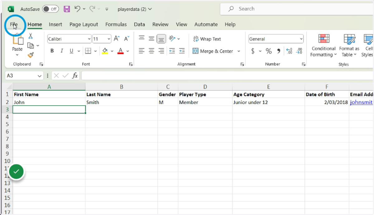Click the Decrease Decimal icon
The height and width of the screenshot is (215, 374).
point(299,51)
